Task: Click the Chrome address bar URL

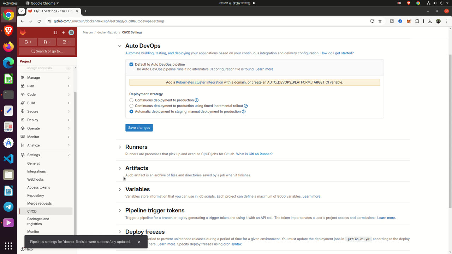Action: pyautogui.click(x=109, y=21)
